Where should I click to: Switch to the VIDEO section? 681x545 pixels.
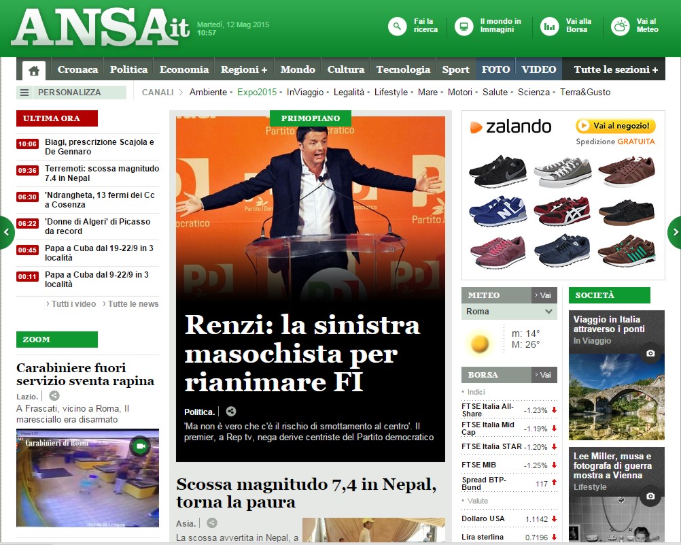(x=539, y=69)
